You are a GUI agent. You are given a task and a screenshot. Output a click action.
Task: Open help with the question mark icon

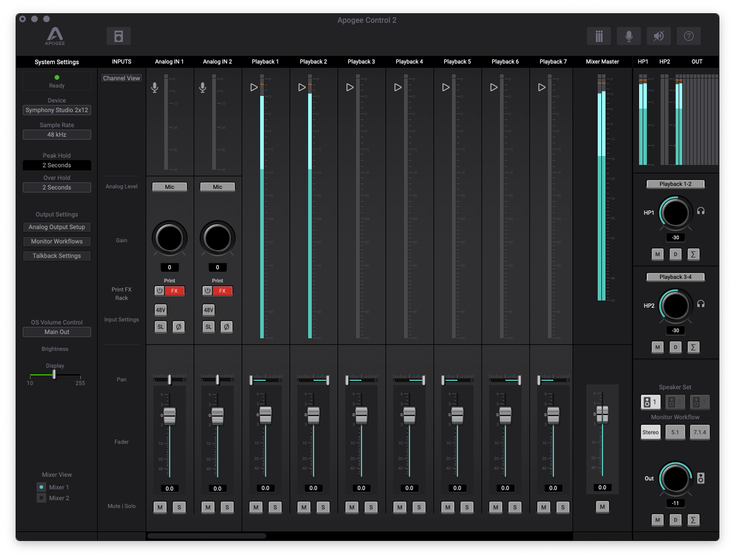pyautogui.click(x=689, y=36)
